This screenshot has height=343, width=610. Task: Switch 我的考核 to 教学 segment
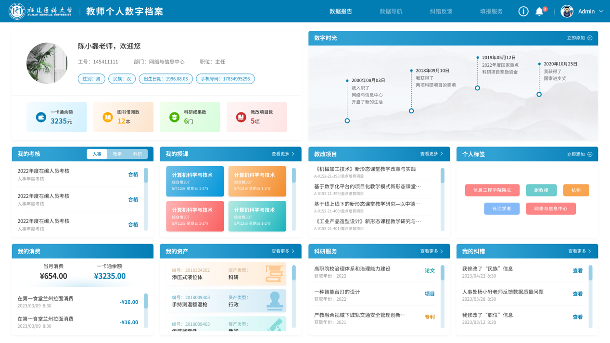click(117, 154)
